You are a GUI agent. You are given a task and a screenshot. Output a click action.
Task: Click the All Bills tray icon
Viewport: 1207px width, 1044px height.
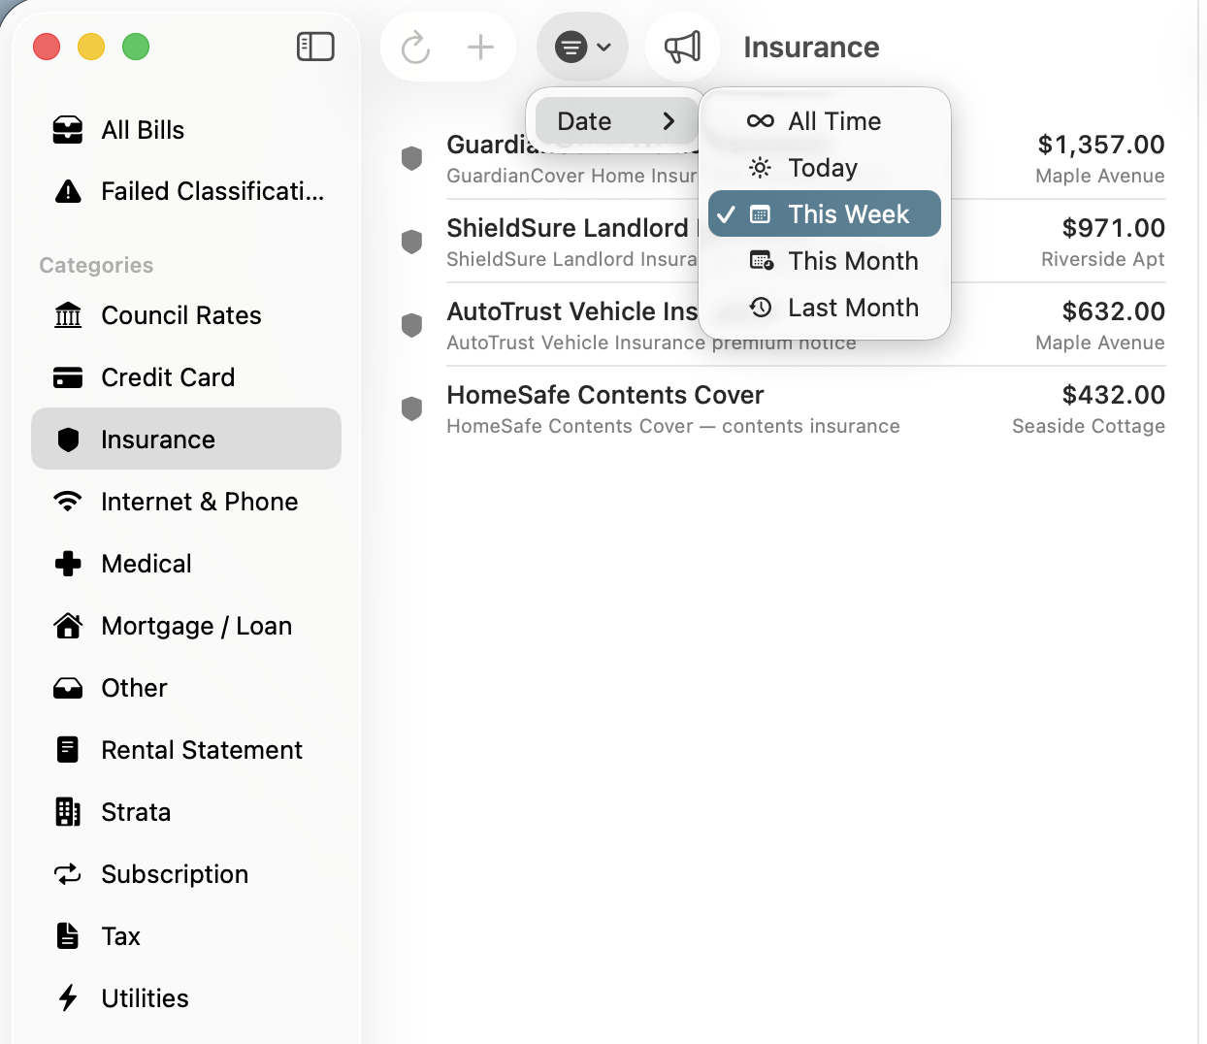point(68,130)
